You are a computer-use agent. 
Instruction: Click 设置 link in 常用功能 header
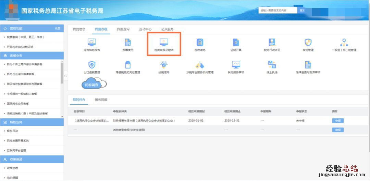[58, 28]
